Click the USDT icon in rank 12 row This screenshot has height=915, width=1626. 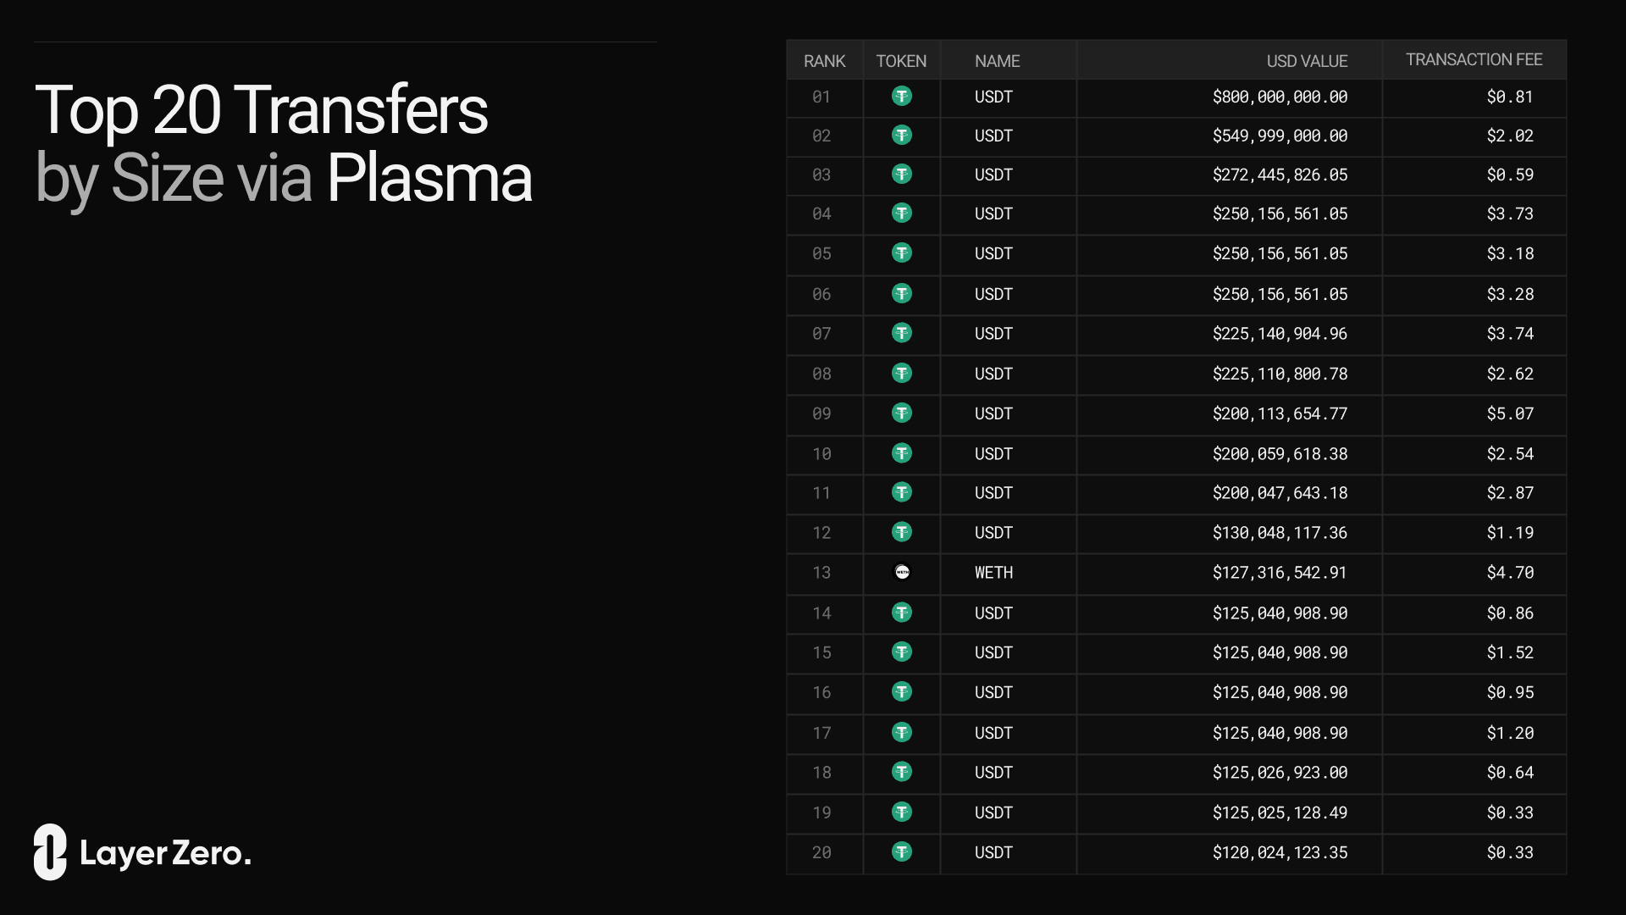(x=902, y=533)
